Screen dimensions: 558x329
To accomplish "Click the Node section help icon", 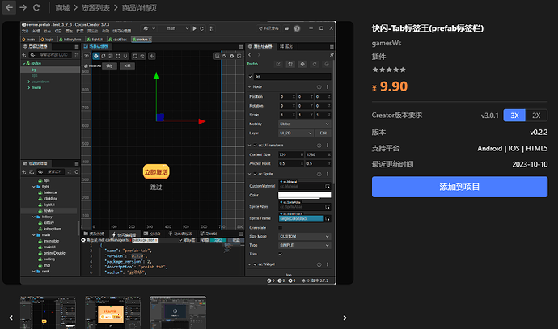I will point(319,86).
